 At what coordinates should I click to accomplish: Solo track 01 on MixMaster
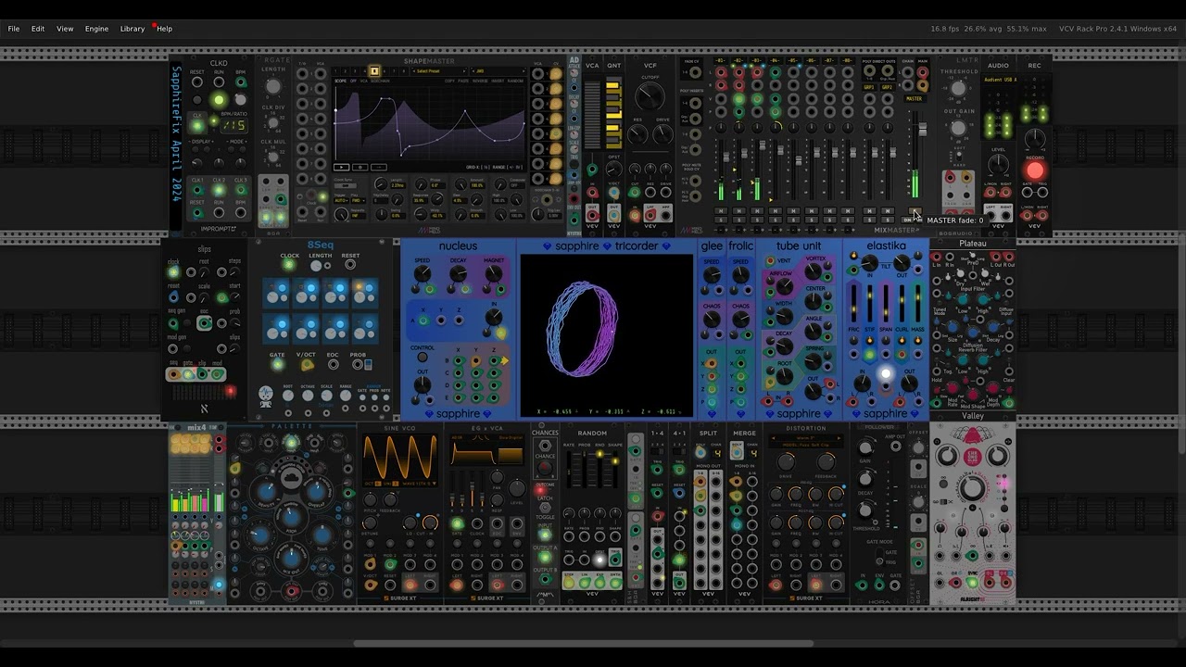tap(720, 220)
